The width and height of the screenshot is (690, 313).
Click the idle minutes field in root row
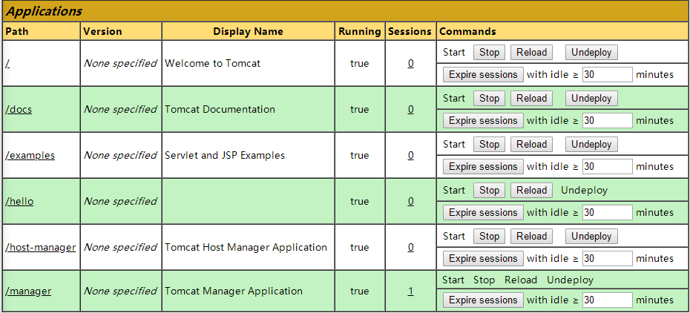click(607, 75)
